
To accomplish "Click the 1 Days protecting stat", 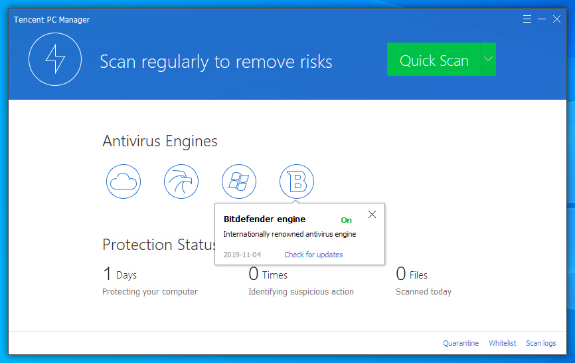I will 120,275.
